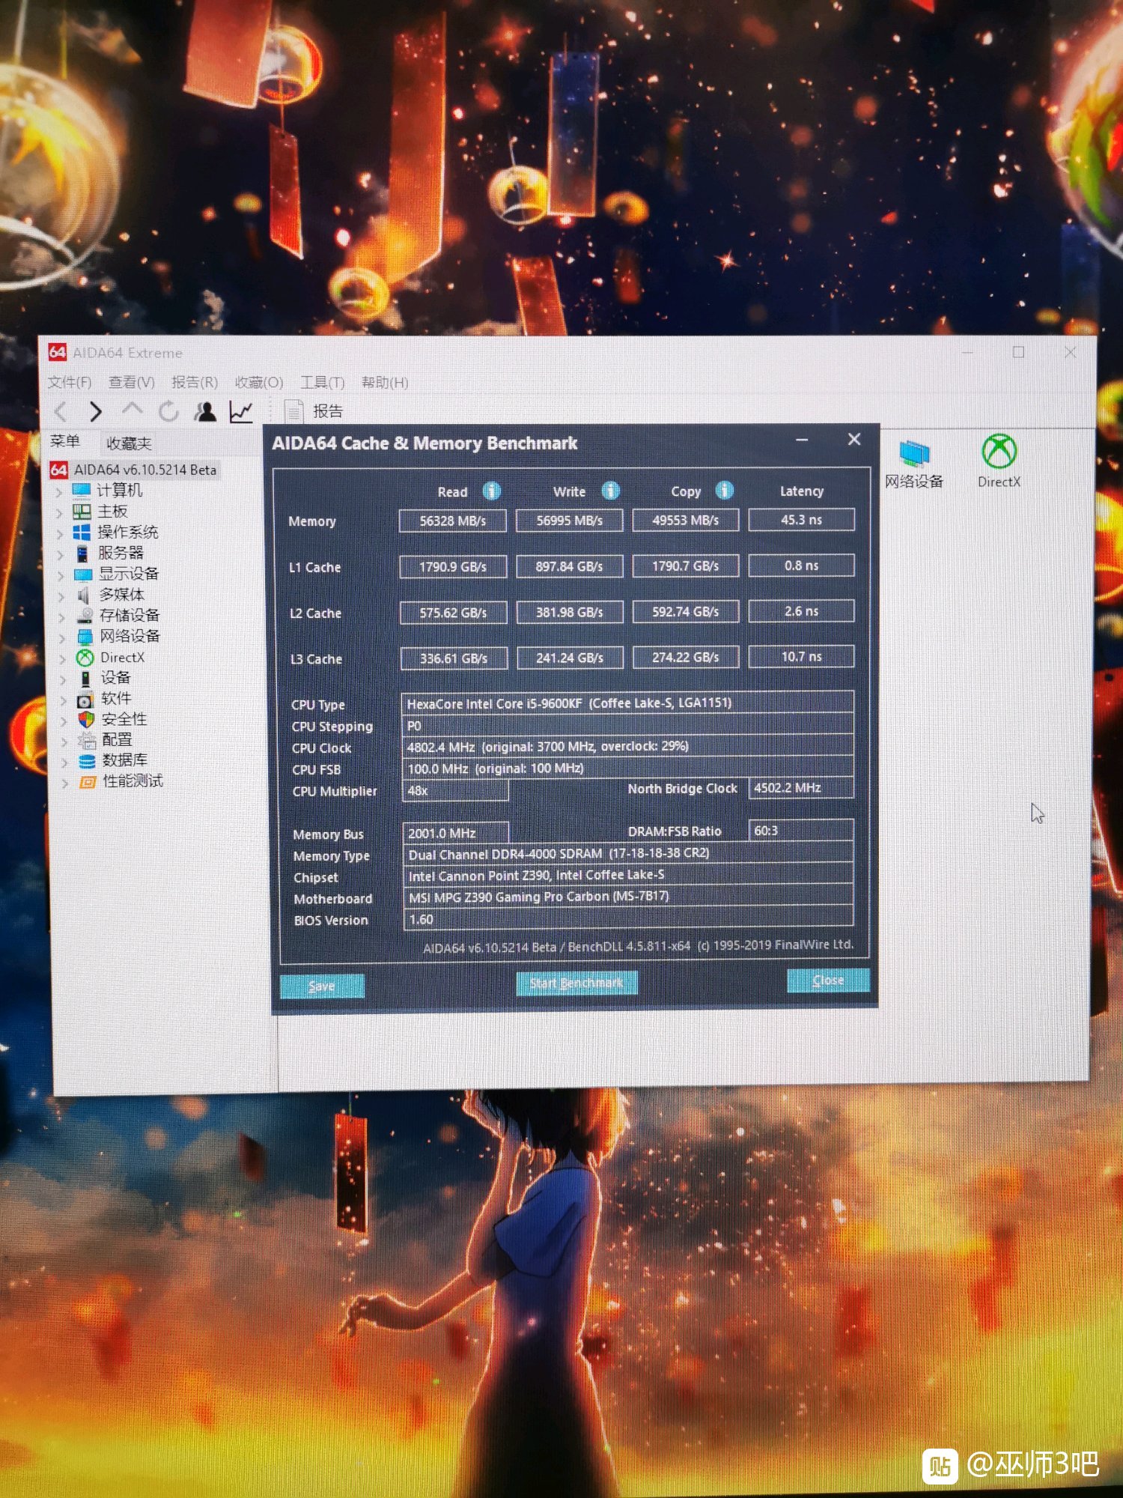This screenshot has width=1123, height=1498.
Task: Expand the 网络设备 node in the left tree
Action: click(x=63, y=638)
